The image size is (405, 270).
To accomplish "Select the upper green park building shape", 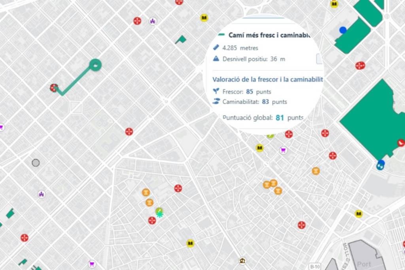I will coord(353,36).
